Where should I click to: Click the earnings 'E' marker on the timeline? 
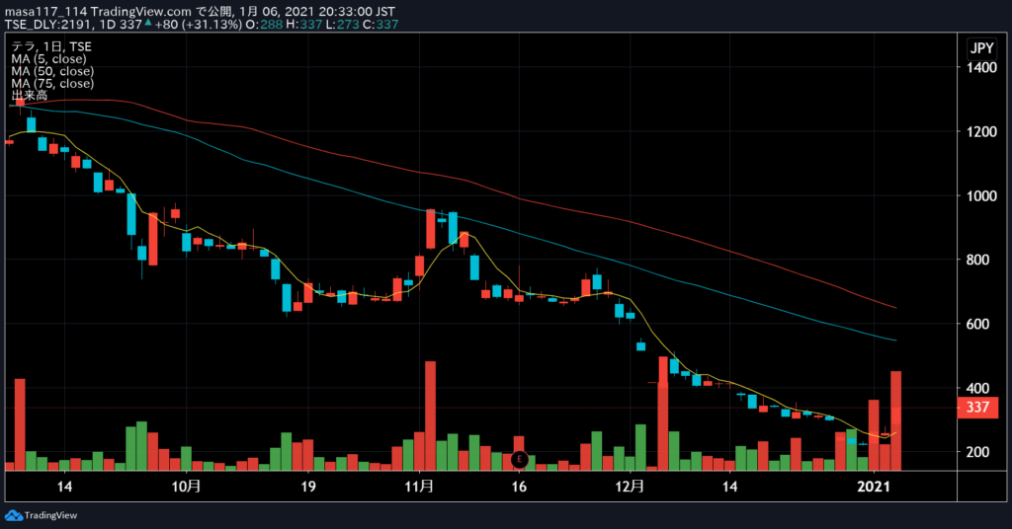tap(520, 459)
